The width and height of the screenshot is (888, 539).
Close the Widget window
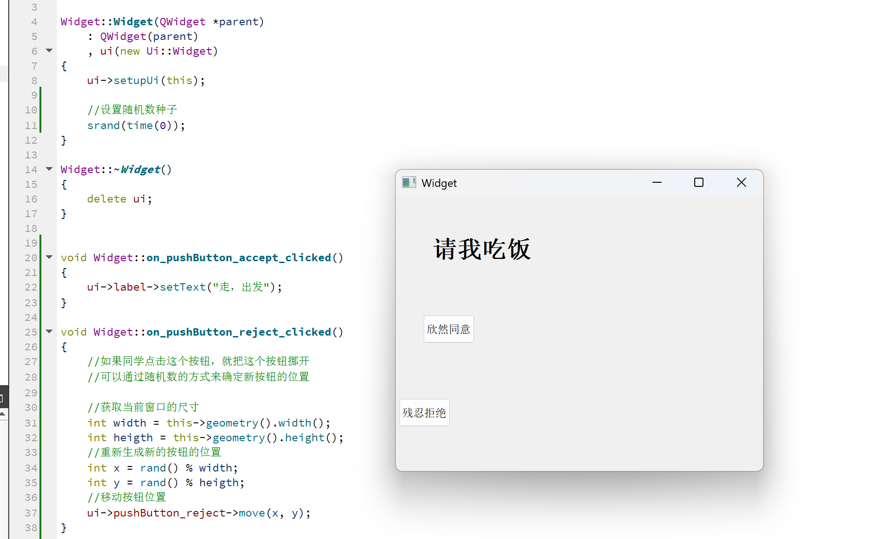click(x=741, y=183)
